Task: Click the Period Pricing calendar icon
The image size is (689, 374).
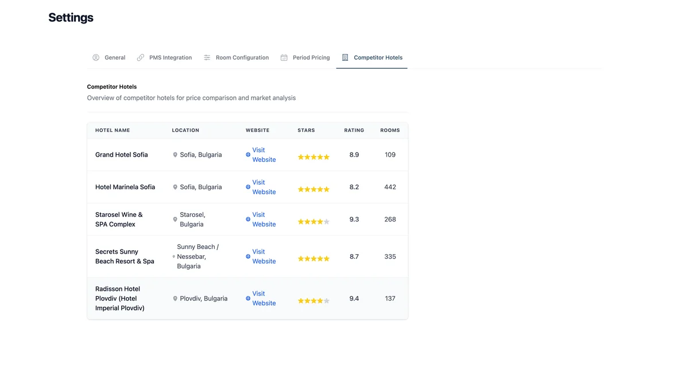Action: coord(284,57)
